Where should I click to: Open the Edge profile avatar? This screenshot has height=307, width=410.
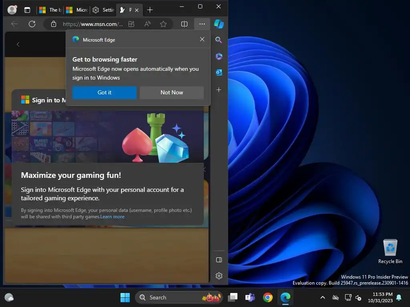(x=12, y=10)
